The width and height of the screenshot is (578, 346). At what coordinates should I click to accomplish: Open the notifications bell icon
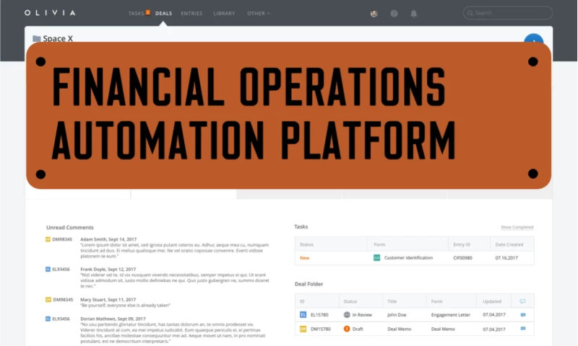tap(413, 14)
